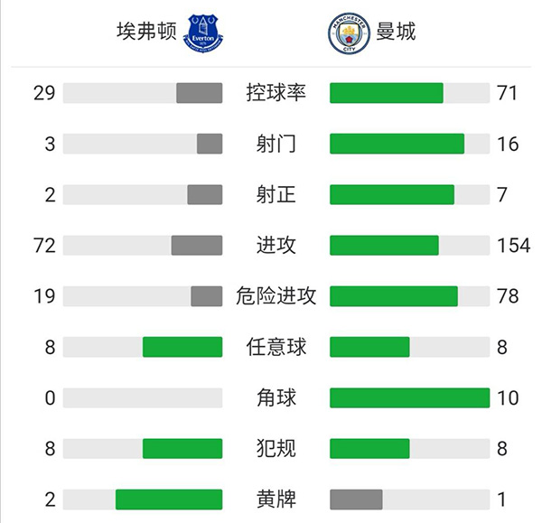The width and height of the screenshot is (542, 523).
Task: Click the 危险进攻 stat label
Action: point(276,296)
